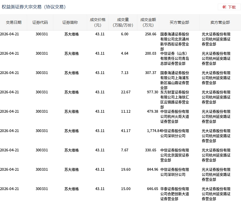
Task: Click the volume value 41.17
Action: [x=126, y=131]
